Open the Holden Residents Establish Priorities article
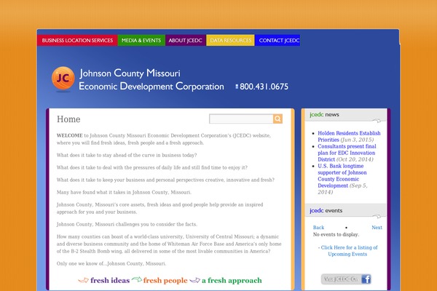The height and width of the screenshot is (291, 437). point(349,137)
